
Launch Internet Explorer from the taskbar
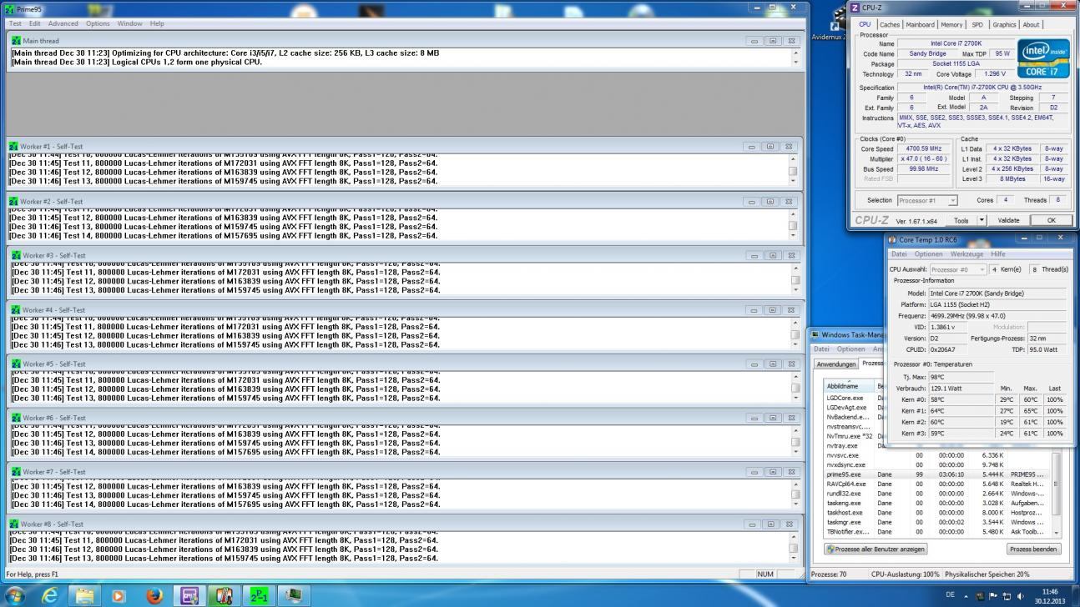click(x=50, y=595)
